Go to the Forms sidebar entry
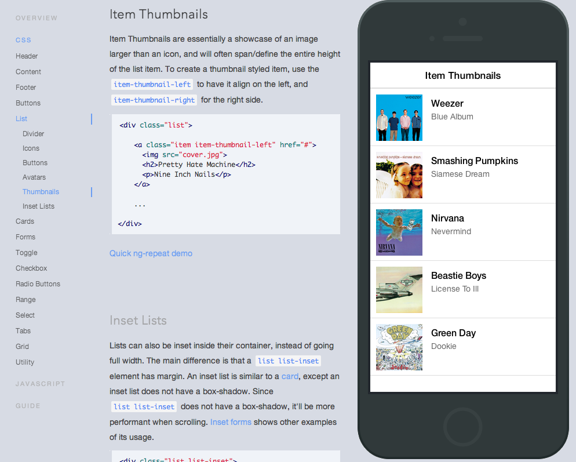Screen dimensions: 576x462 click(25, 237)
